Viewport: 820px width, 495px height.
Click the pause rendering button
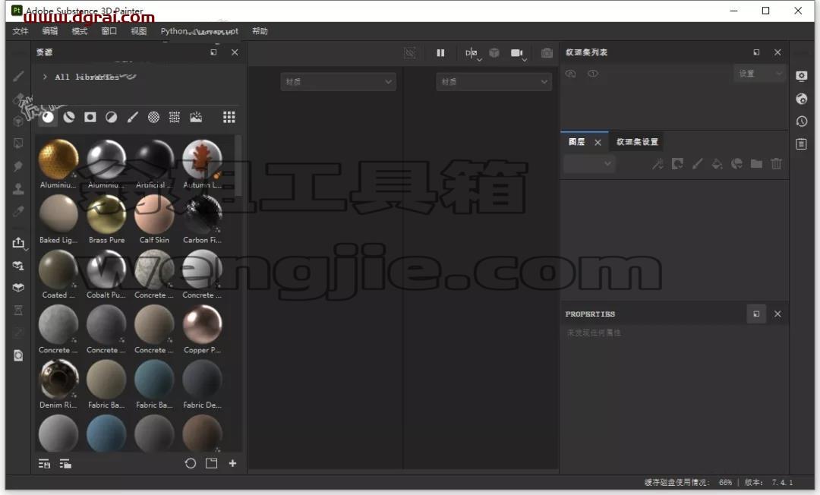click(x=440, y=53)
